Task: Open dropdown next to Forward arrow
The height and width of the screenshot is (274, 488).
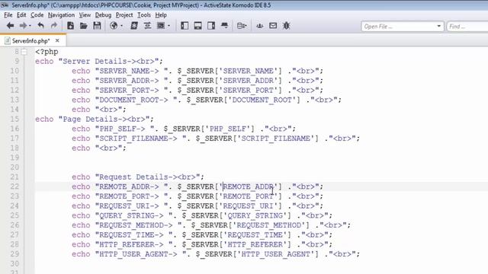Action: [x=30, y=26]
